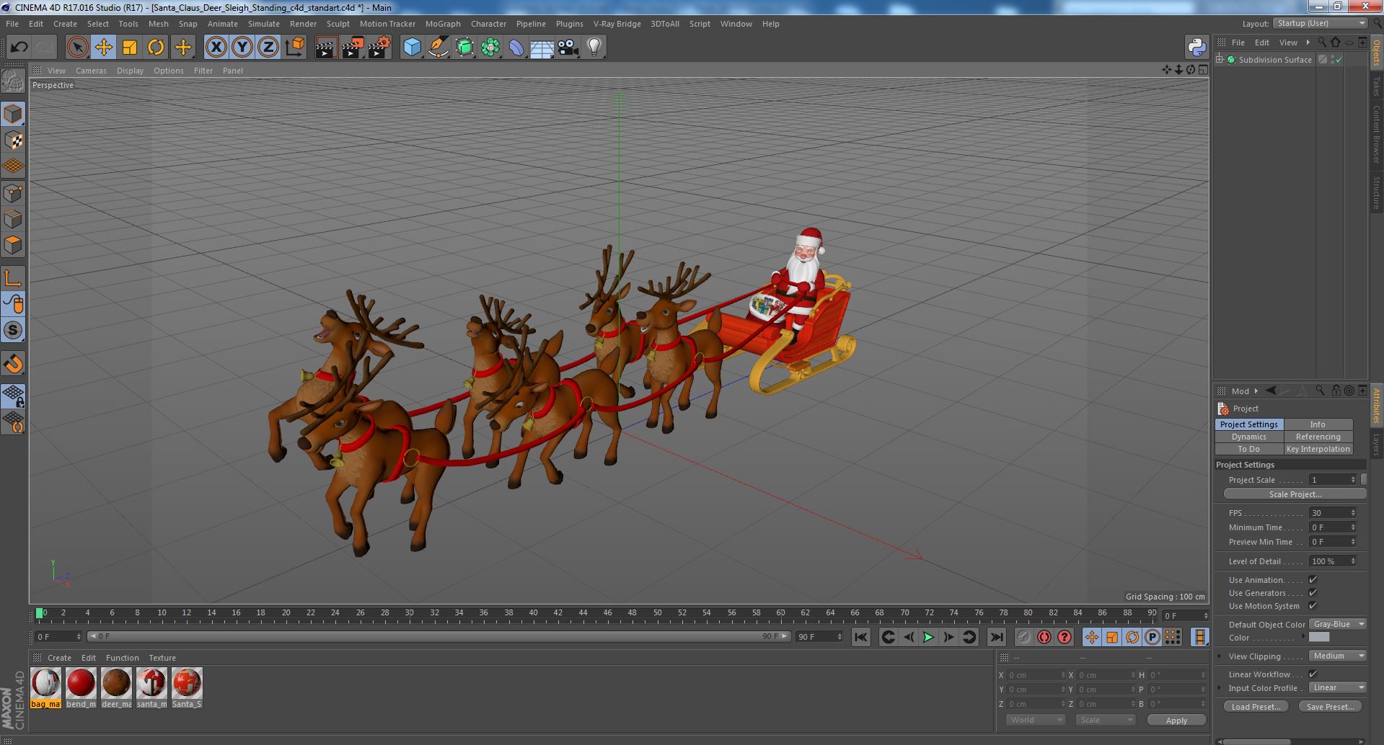1384x745 pixels.
Task: Click the Undo arrow icon
Action: (x=19, y=48)
